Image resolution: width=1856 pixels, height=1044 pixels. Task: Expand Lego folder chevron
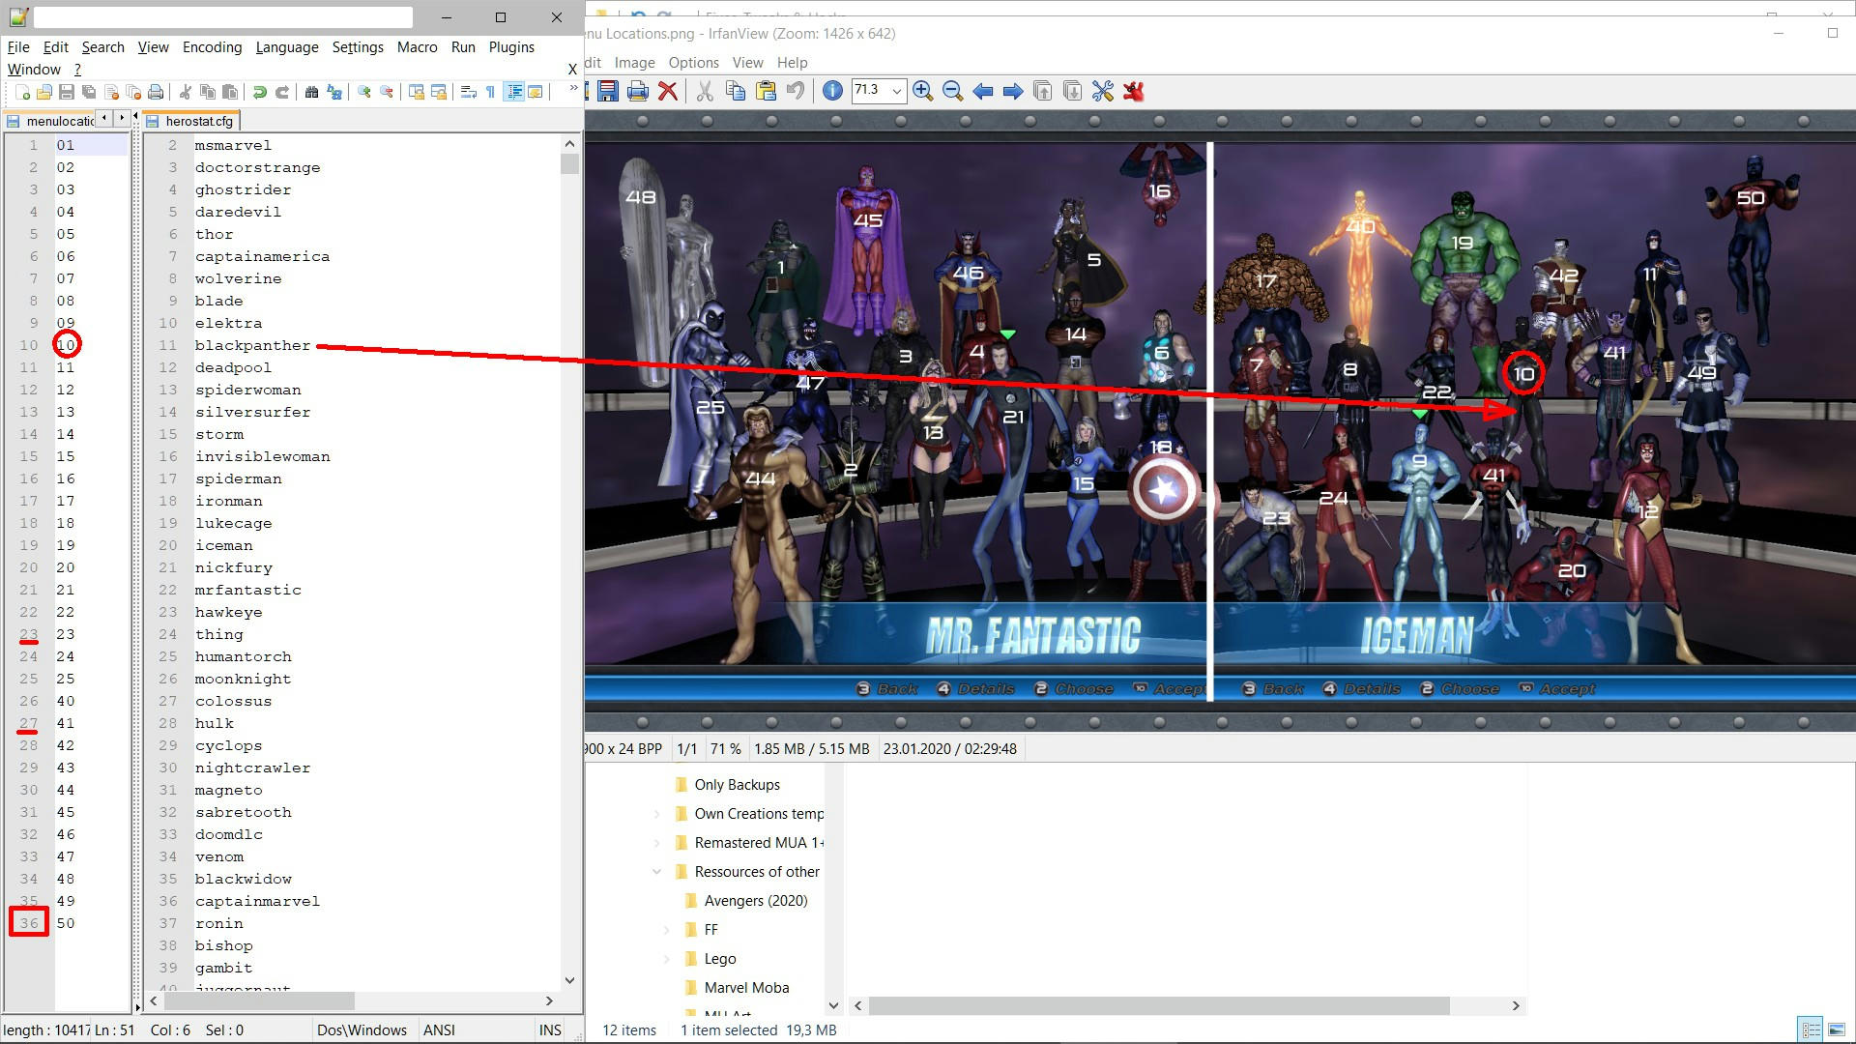point(666,958)
